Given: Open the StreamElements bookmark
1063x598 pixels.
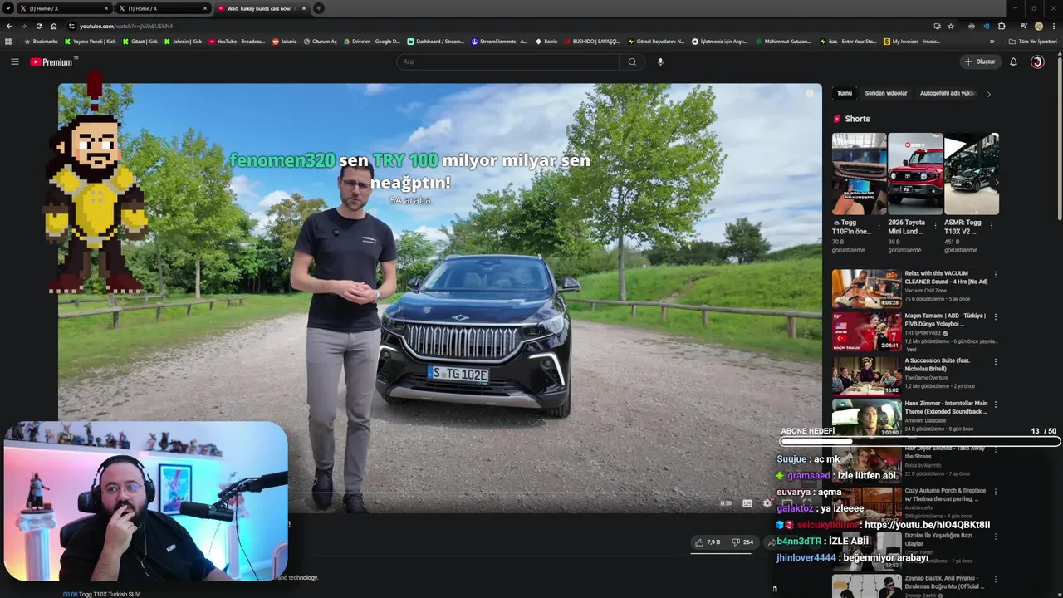Looking at the screenshot, I should pyautogui.click(x=499, y=41).
